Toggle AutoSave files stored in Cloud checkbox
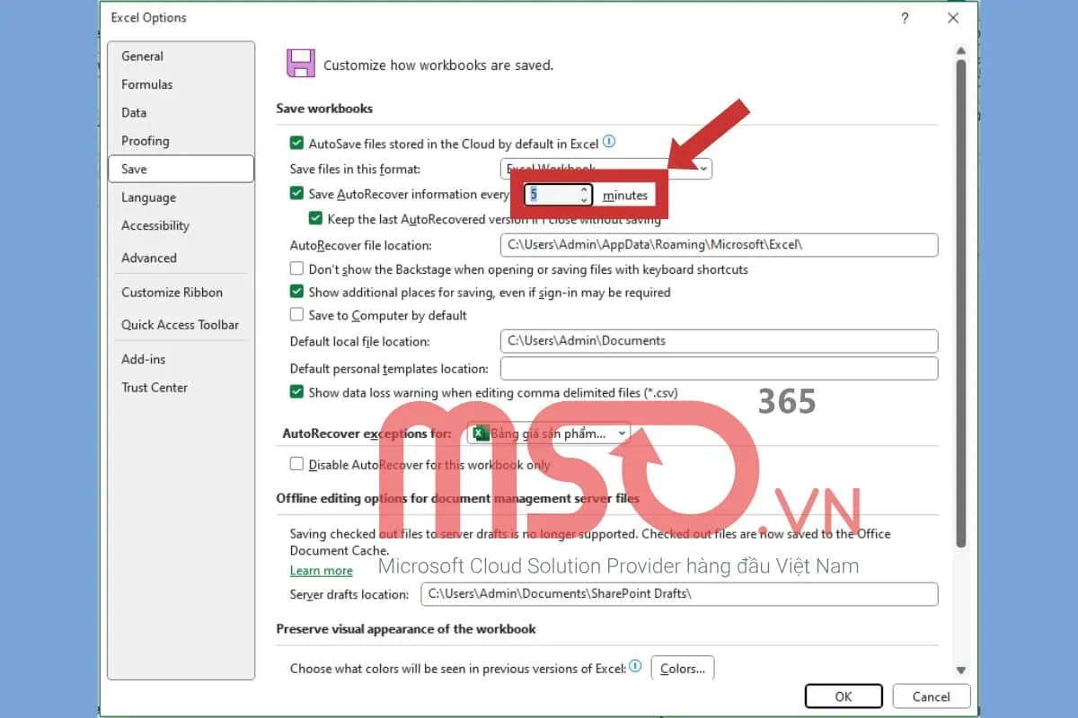The image size is (1078, 718). (296, 143)
